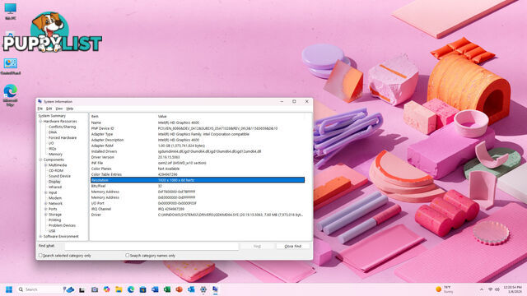Open the File menu
This screenshot has width=527, height=296.
point(40,109)
